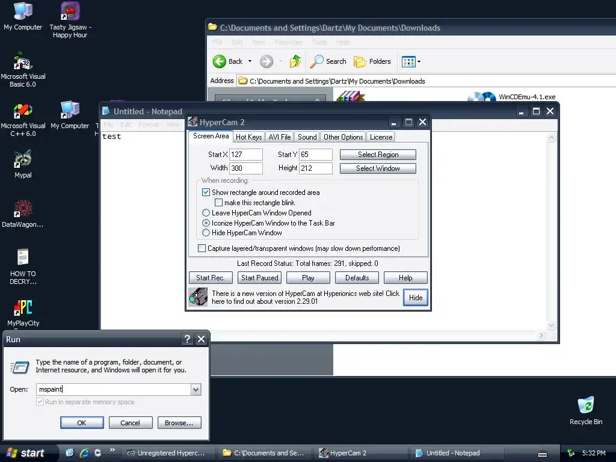The width and height of the screenshot is (616, 462).
Task: Open Search in the Explorer toolbar
Action: (x=328, y=61)
